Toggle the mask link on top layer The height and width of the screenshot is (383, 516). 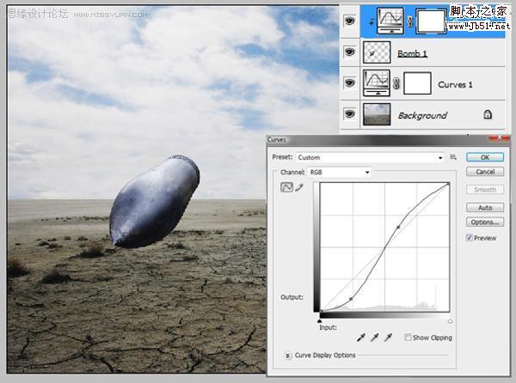click(410, 21)
